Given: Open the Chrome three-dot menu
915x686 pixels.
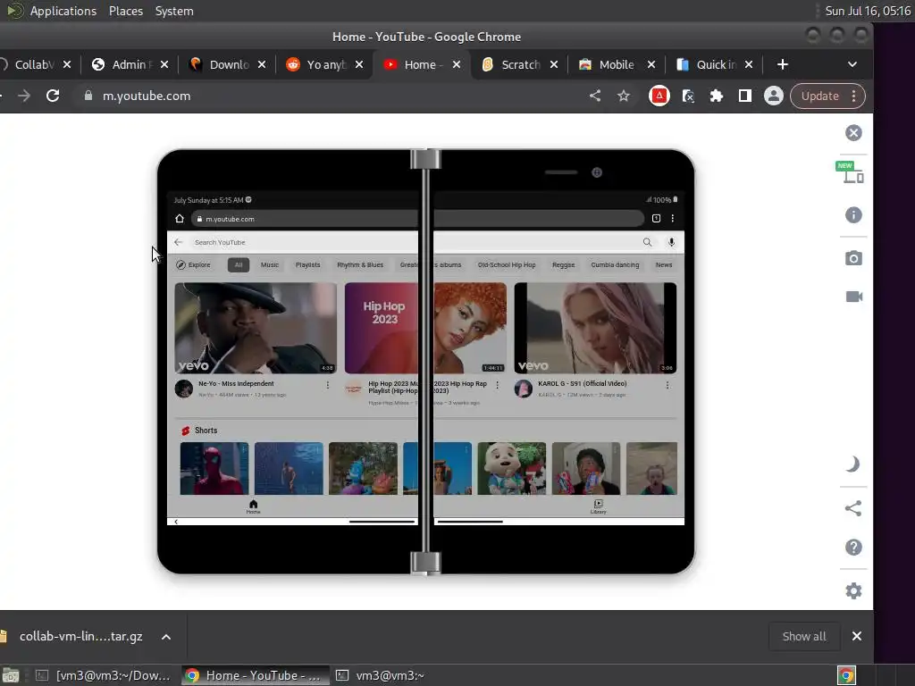Looking at the screenshot, I should click(853, 96).
